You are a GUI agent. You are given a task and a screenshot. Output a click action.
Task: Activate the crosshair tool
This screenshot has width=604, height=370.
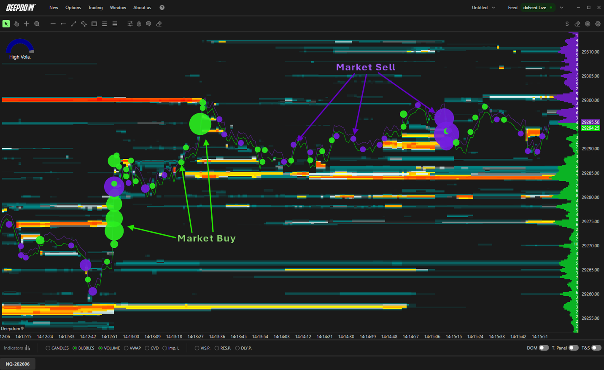[x=27, y=24]
